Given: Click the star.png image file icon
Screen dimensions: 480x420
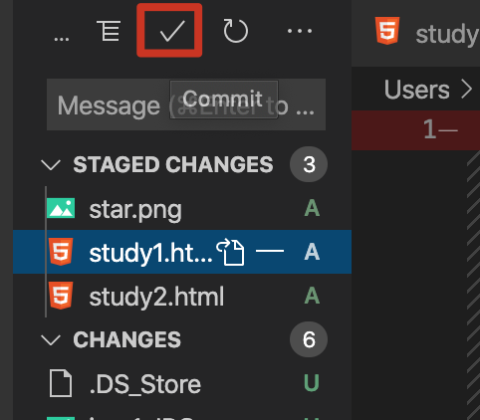Looking at the screenshot, I should tap(61, 208).
